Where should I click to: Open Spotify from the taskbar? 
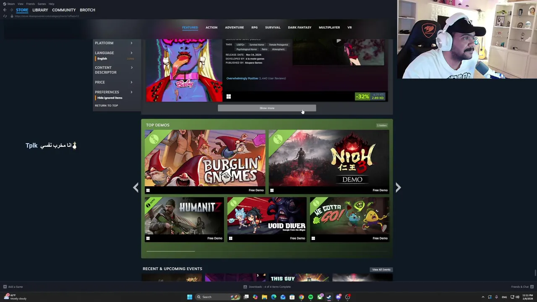[x=310, y=297]
